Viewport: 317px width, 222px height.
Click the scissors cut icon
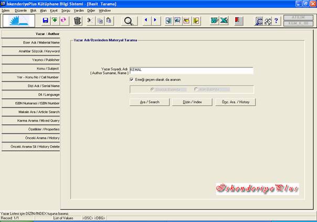pos(90,21)
